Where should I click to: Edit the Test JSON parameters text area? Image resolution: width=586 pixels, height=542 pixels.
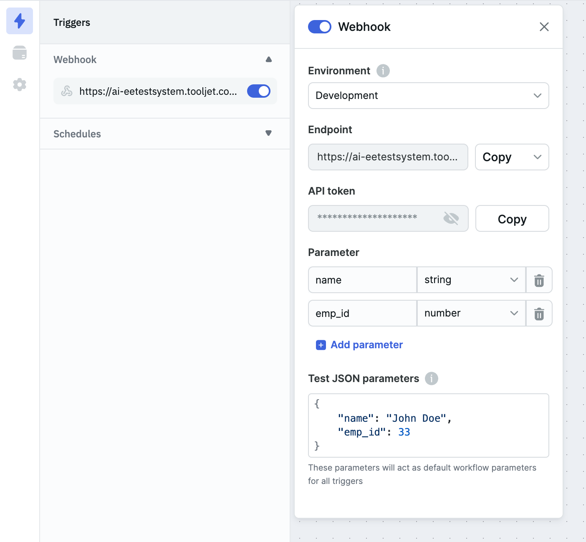(x=428, y=425)
